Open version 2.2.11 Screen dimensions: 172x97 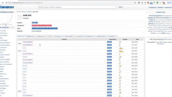click(25, 66)
